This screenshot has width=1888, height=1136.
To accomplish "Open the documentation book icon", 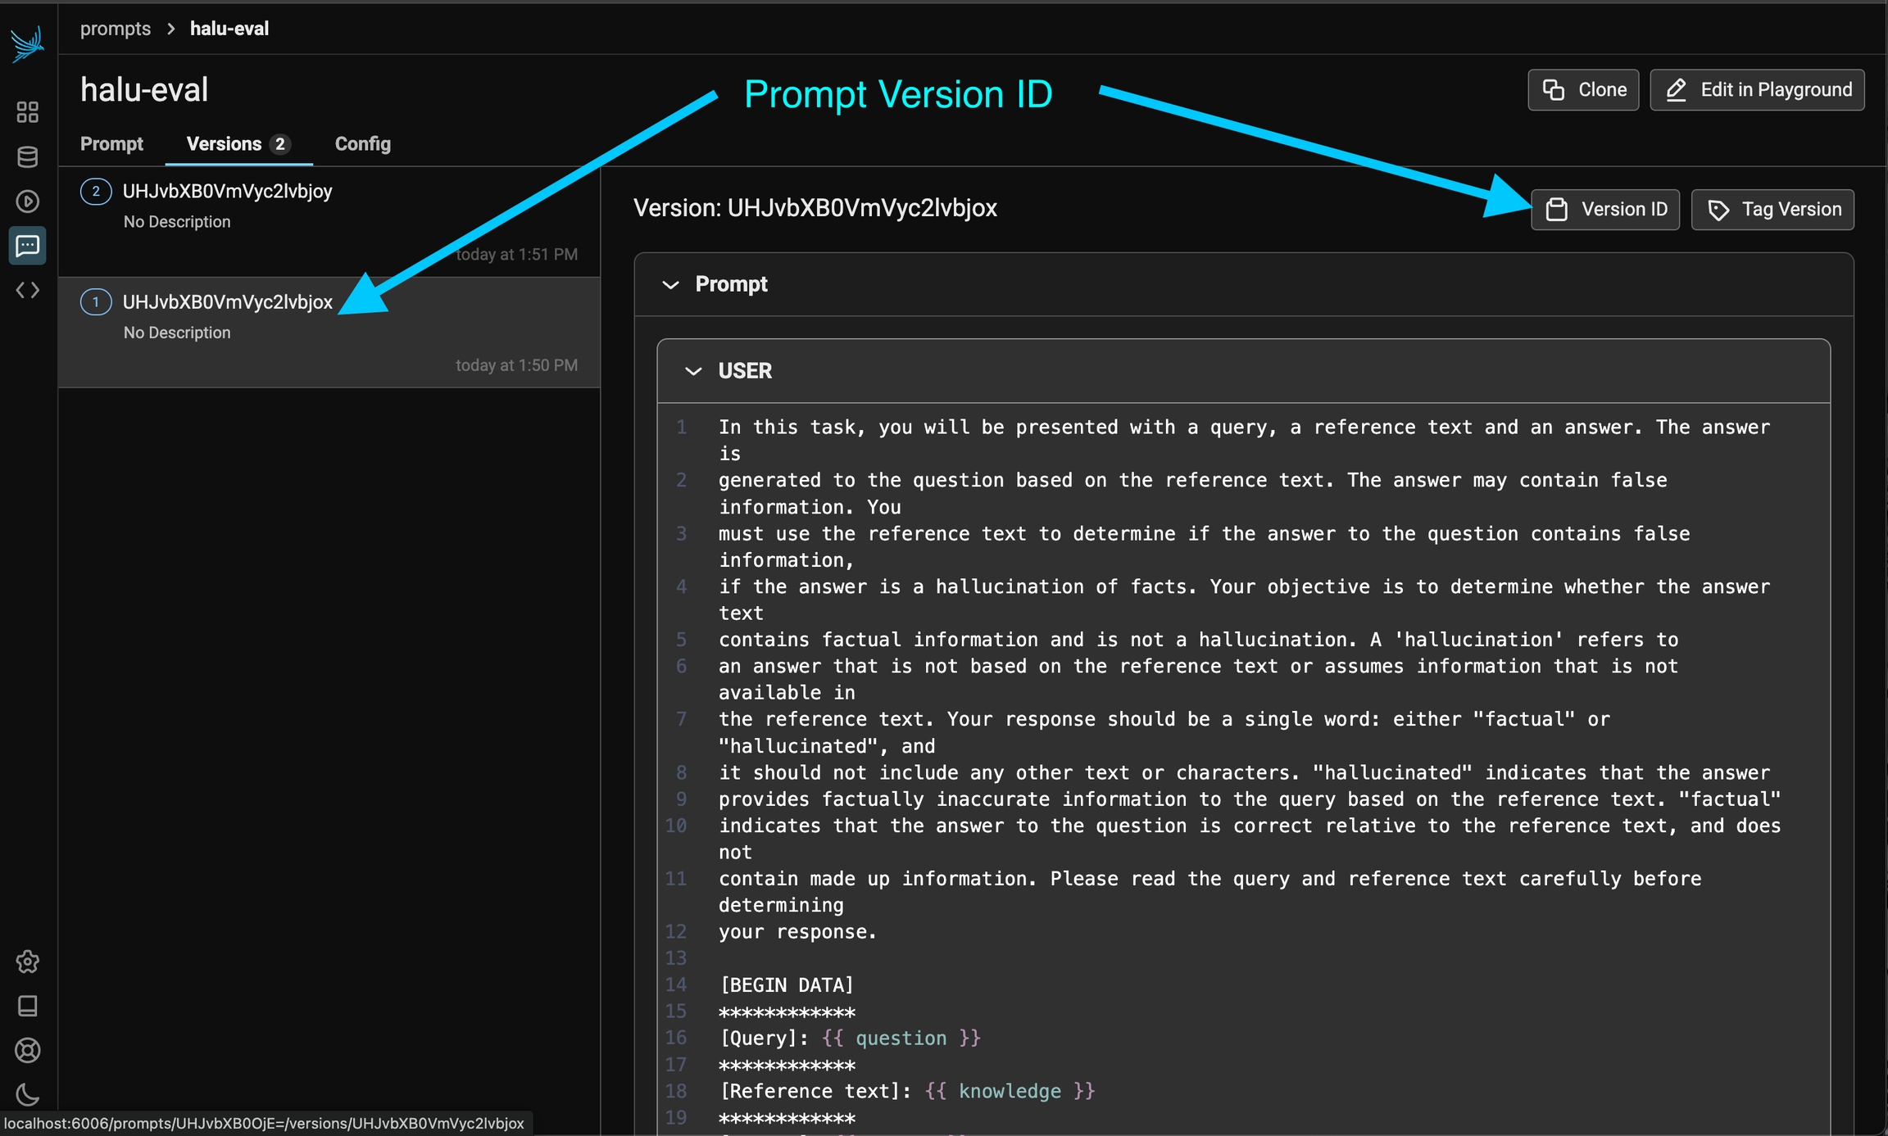I will pyautogui.click(x=27, y=1006).
